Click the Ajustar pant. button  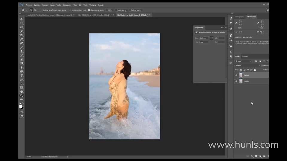coord(121,10)
